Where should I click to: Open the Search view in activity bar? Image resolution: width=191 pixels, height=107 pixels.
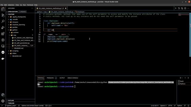tap(3, 21)
